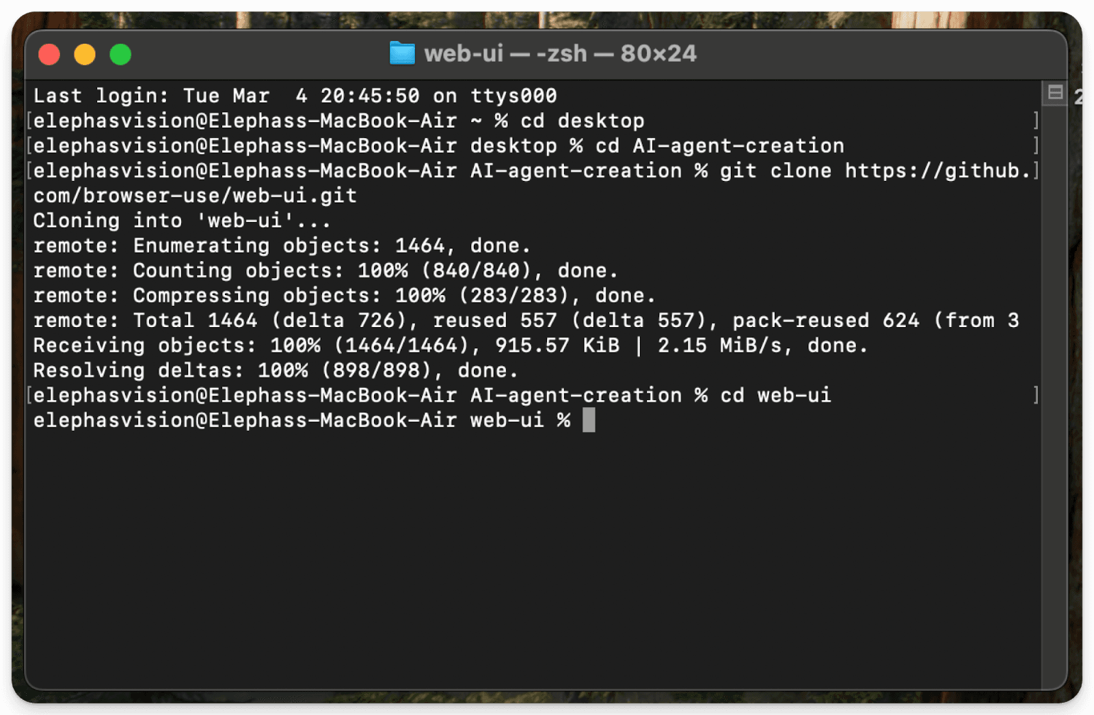This screenshot has height=715, width=1094.
Task: Click the split pane icon at top right
Action: pos(1055,92)
